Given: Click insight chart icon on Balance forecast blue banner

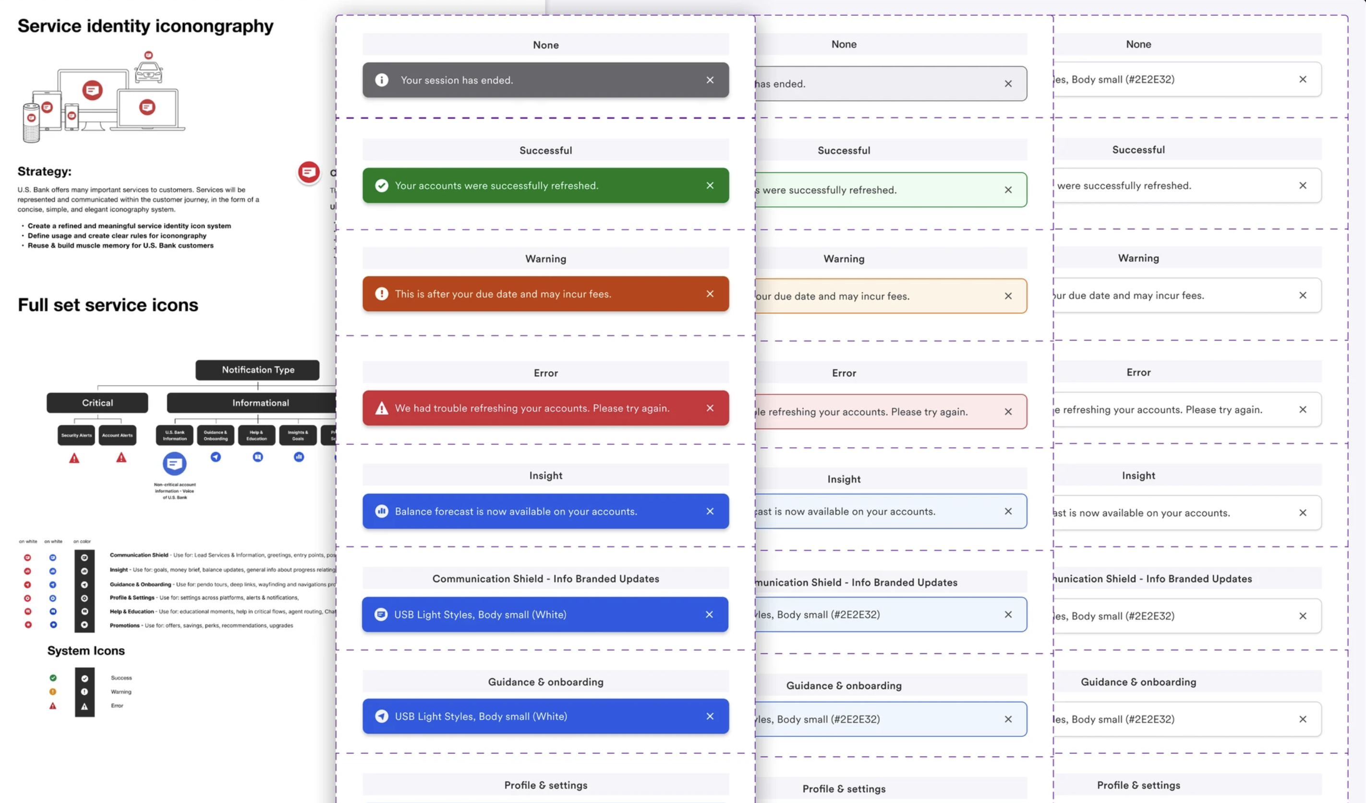Looking at the screenshot, I should pos(382,512).
